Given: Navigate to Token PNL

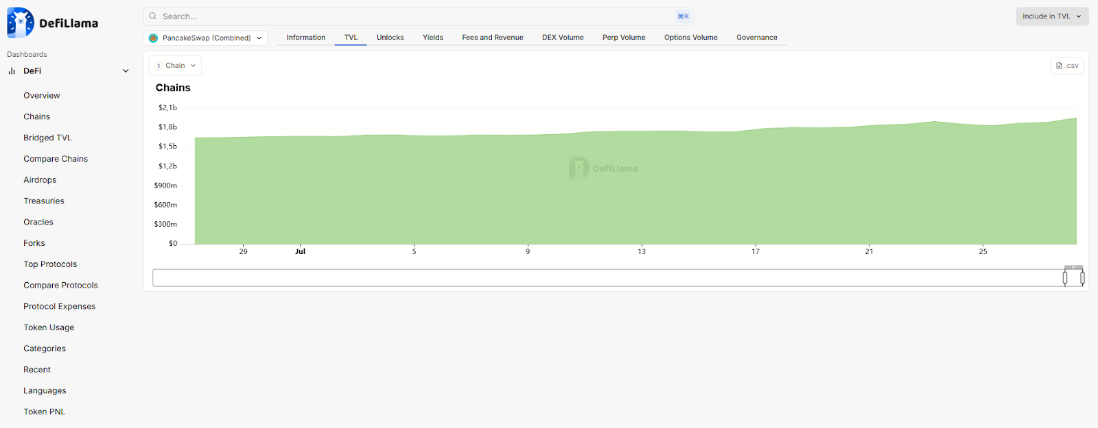Looking at the screenshot, I should [x=44, y=412].
